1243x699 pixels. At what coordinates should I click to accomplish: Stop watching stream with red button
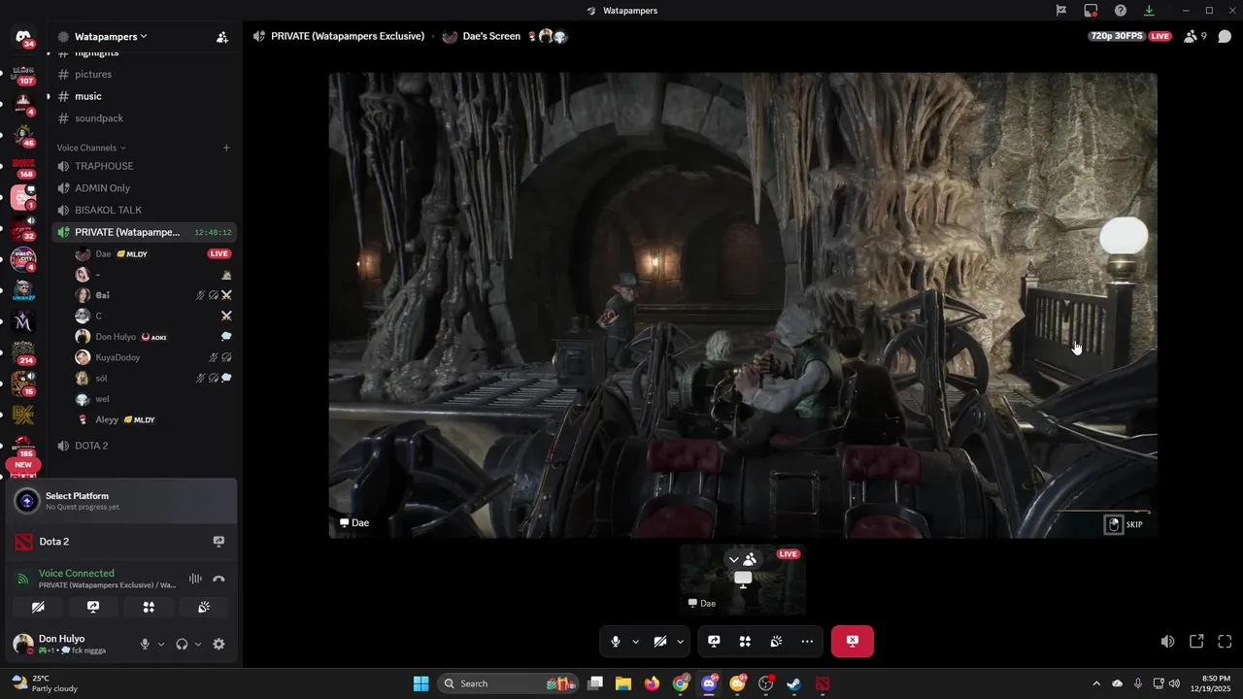pos(852,642)
